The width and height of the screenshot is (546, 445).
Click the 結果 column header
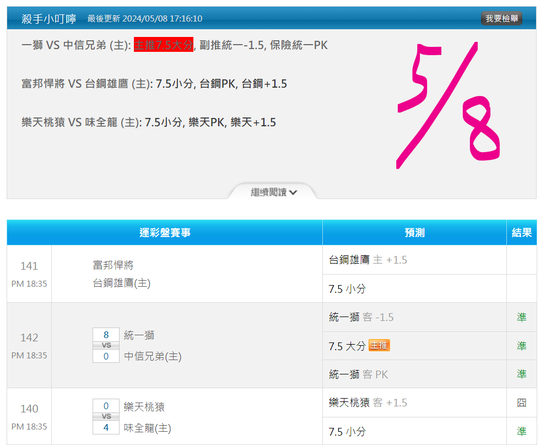point(522,233)
